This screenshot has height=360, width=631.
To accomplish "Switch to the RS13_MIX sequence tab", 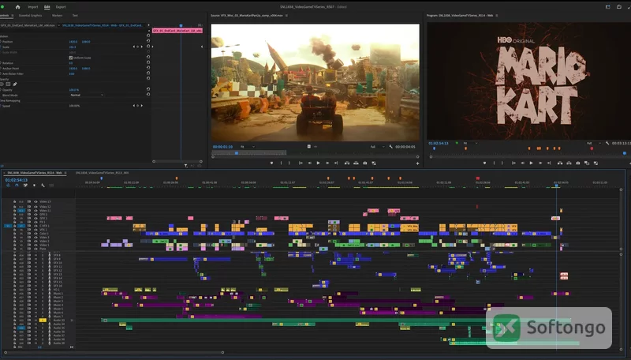I will 103,173.
